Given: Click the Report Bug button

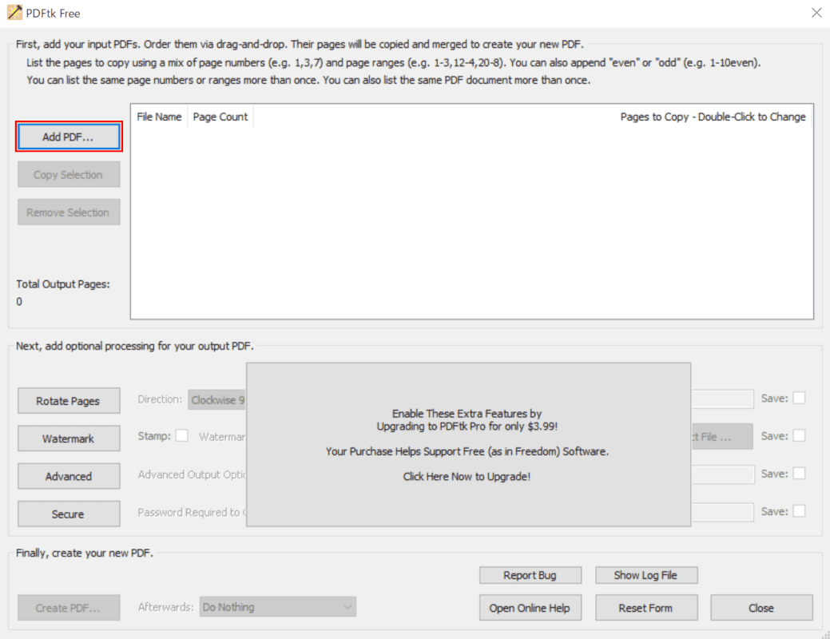Looking at the screenshot, I should (x=530, y=575).
